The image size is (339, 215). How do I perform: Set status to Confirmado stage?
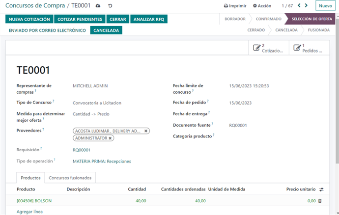click(x=268, y=19)
